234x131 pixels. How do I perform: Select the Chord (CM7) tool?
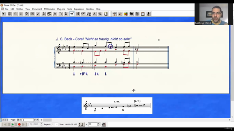pos(83,14)
